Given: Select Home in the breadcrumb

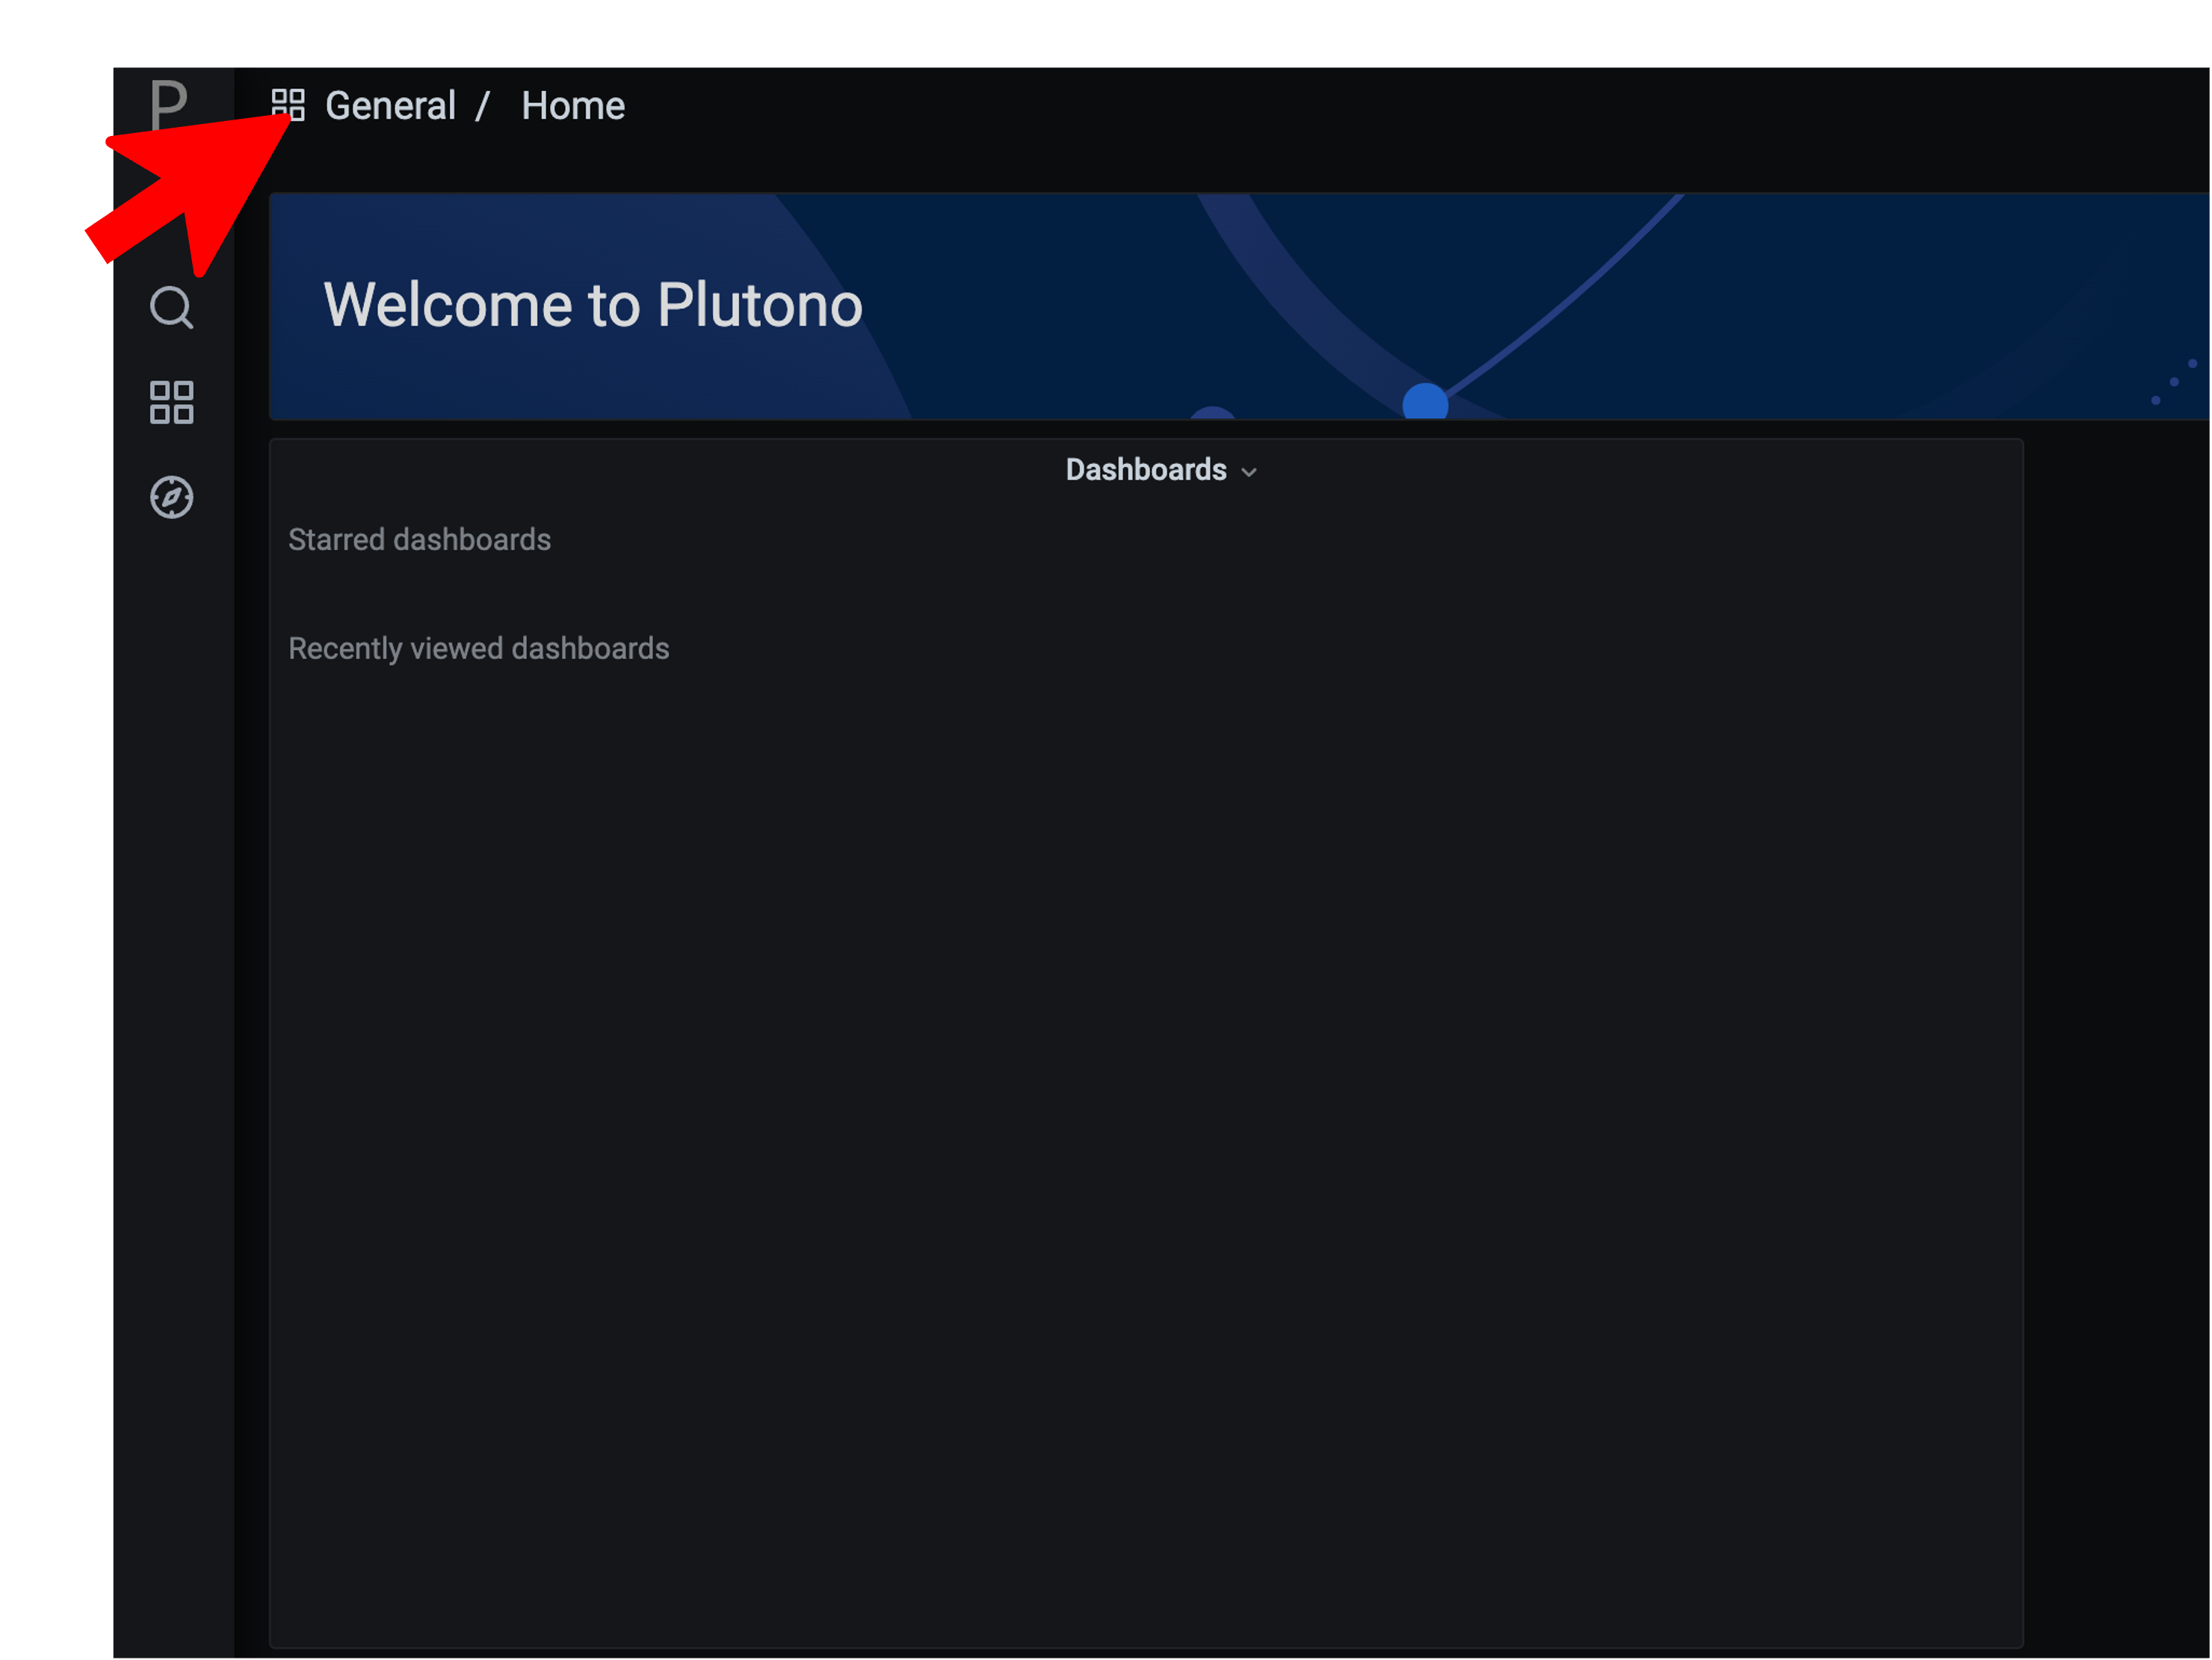Looking at the screenshot, I should pyautogui.click(x=572, y=105).
